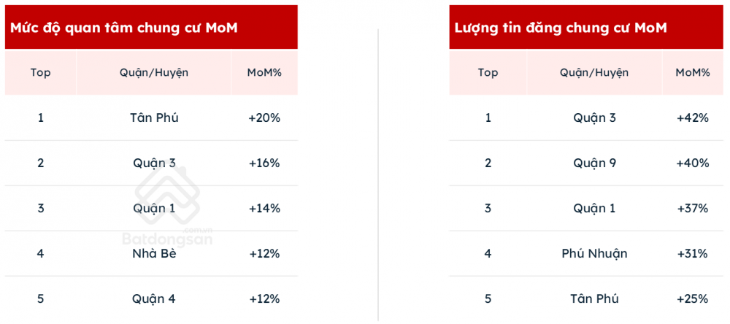Select Tân Phú in the interest-level table
Image resolution: width=730 pixels, height=324 pixels.
[x=154, y=117]
